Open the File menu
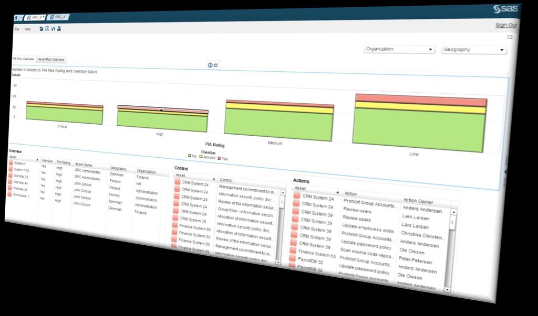 point(17,29)
